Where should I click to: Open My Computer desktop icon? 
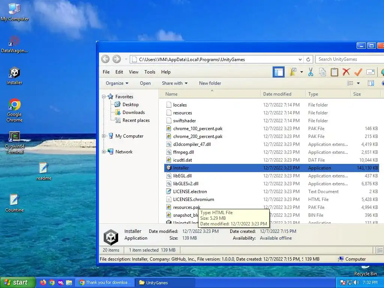click(x=15, y=12)
